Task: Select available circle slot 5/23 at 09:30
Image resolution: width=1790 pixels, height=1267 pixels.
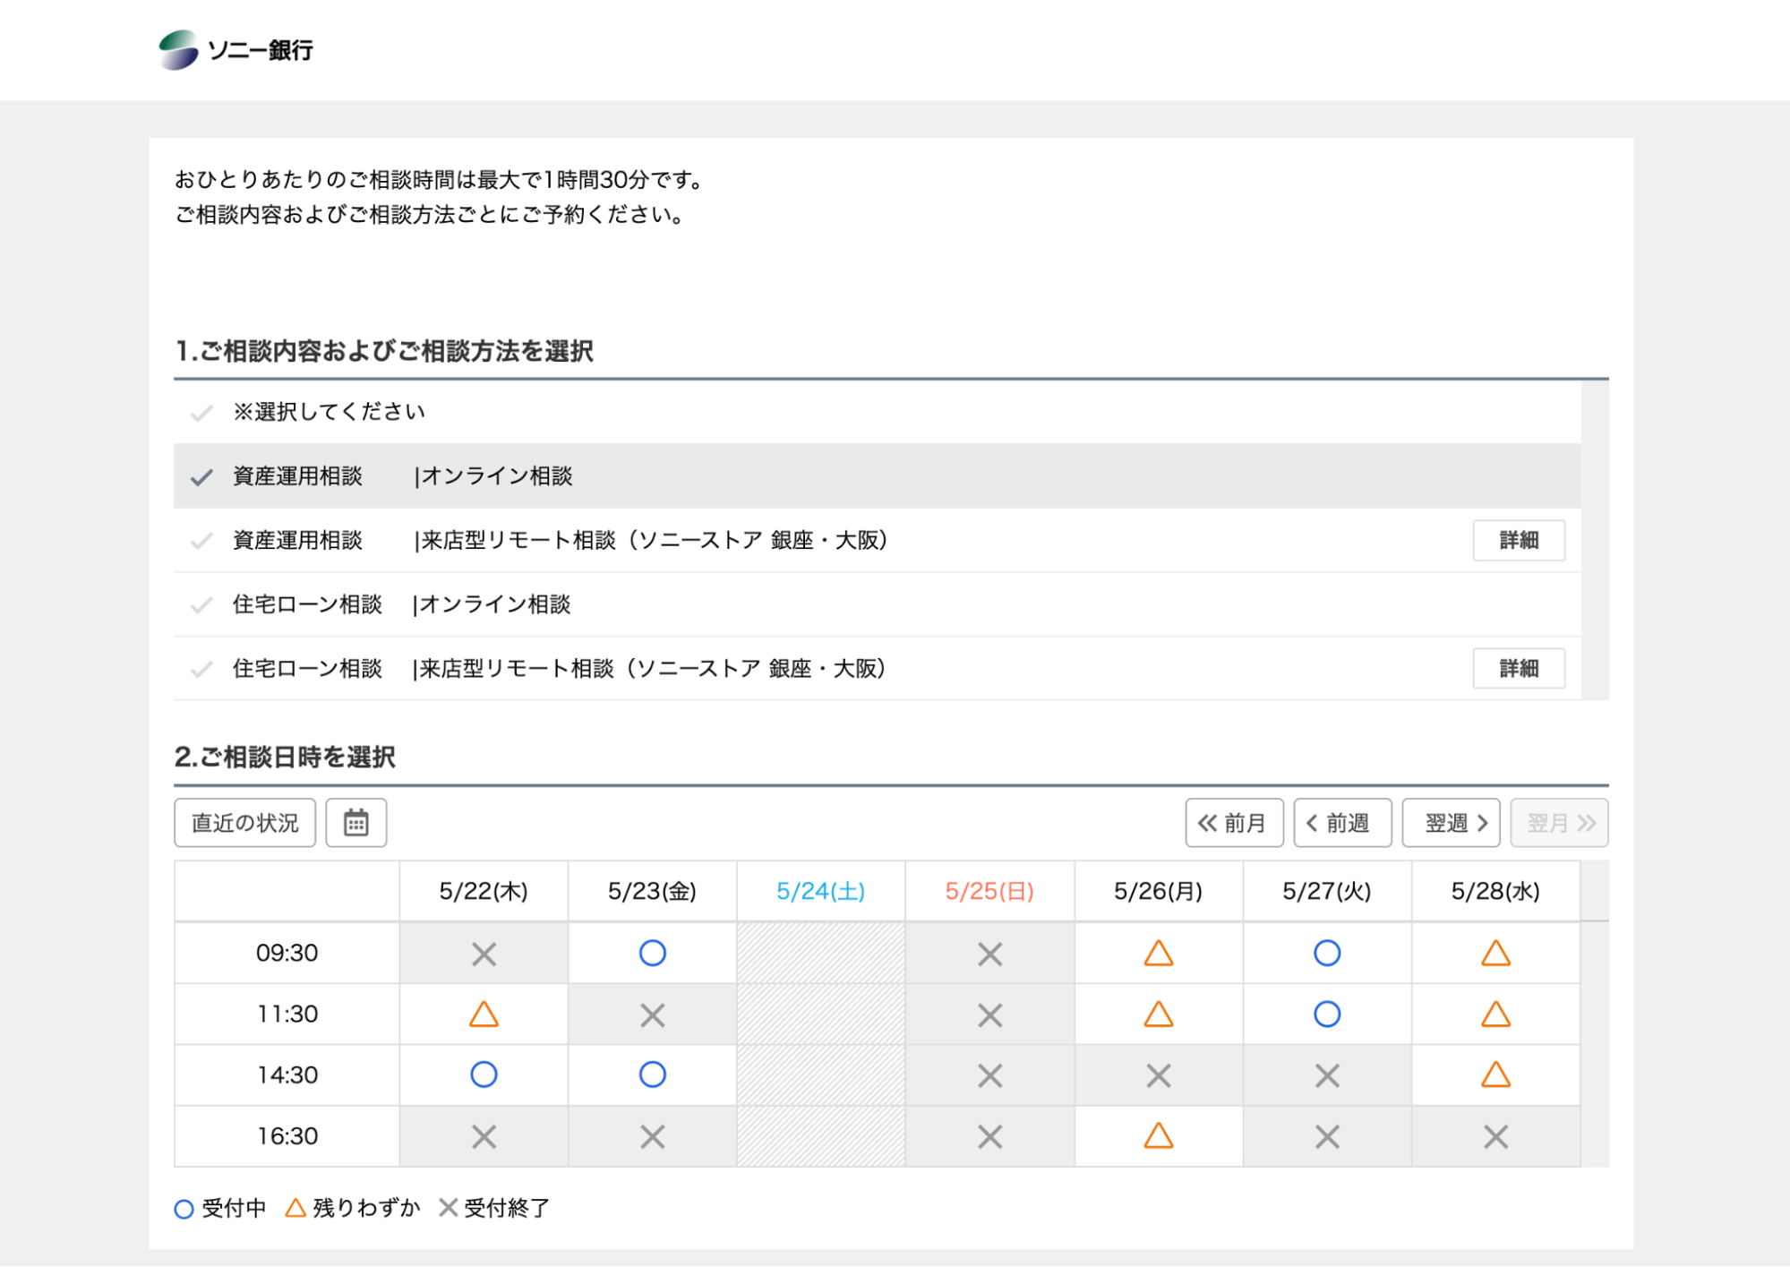Action: click(653, 953)
